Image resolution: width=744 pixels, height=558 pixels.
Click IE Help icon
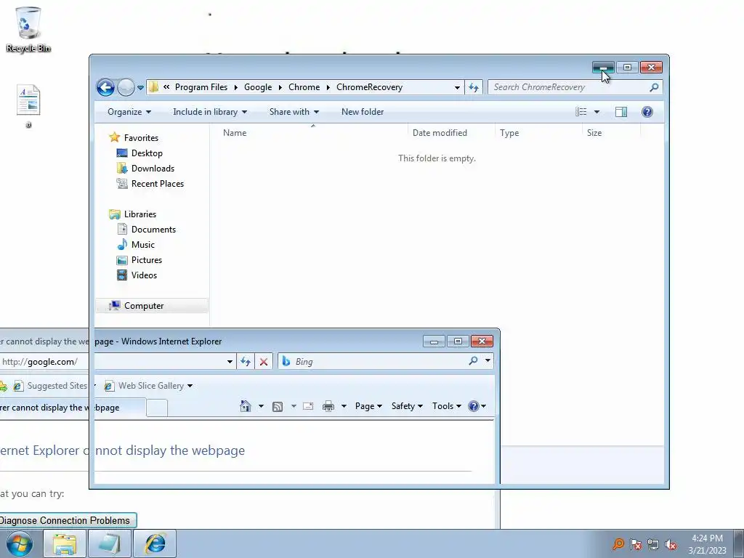coord(474,406)
